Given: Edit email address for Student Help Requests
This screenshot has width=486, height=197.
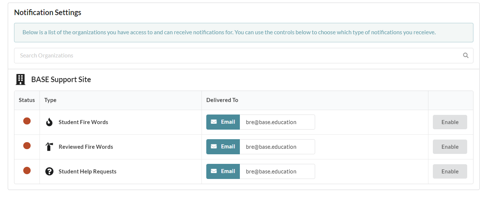Looking at the screenshot, I should coord(277,172).
